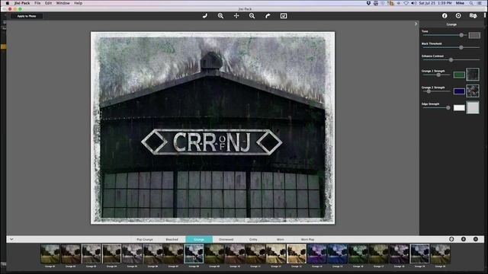This screenshot has height=274, width=488.
Task: Open the gray Tone color swatch
Action: click(x=474, y=36)
